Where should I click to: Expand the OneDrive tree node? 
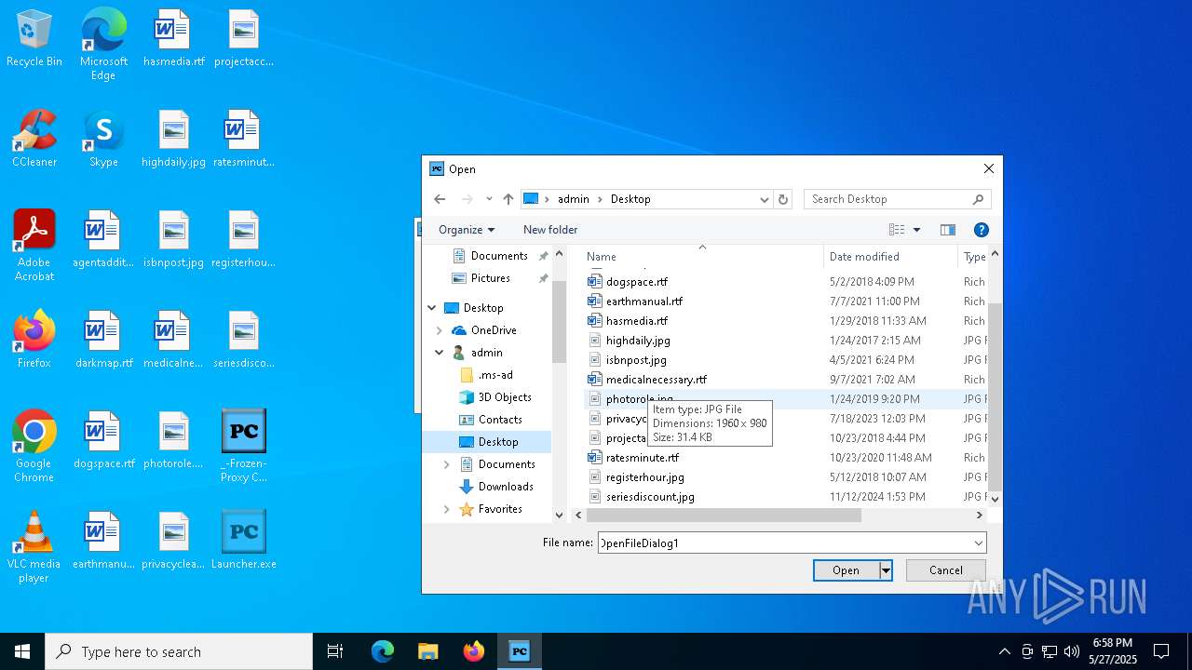440,330
